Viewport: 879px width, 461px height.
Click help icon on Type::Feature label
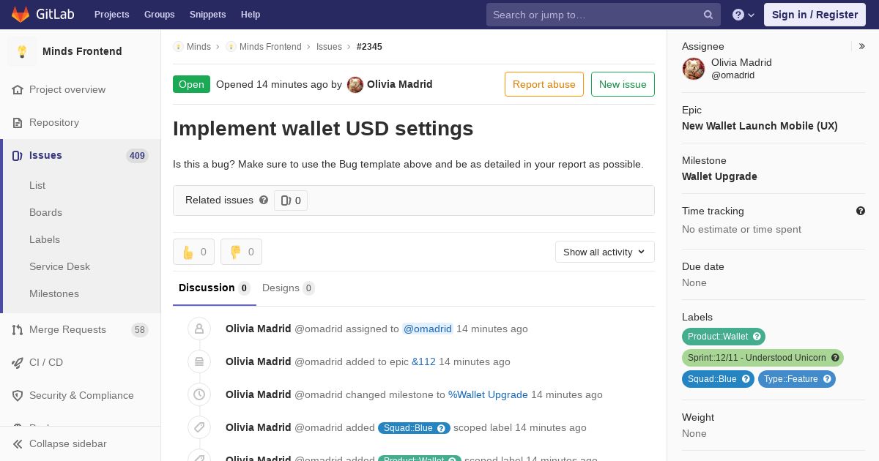[827, 379]
